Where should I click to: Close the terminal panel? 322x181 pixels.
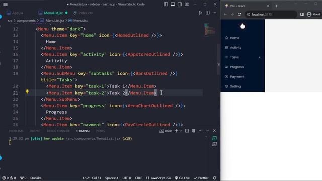[215, 131]
